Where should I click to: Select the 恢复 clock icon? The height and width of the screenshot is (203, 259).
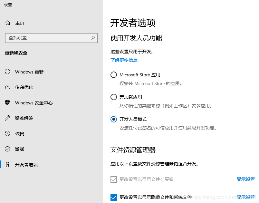7,133
